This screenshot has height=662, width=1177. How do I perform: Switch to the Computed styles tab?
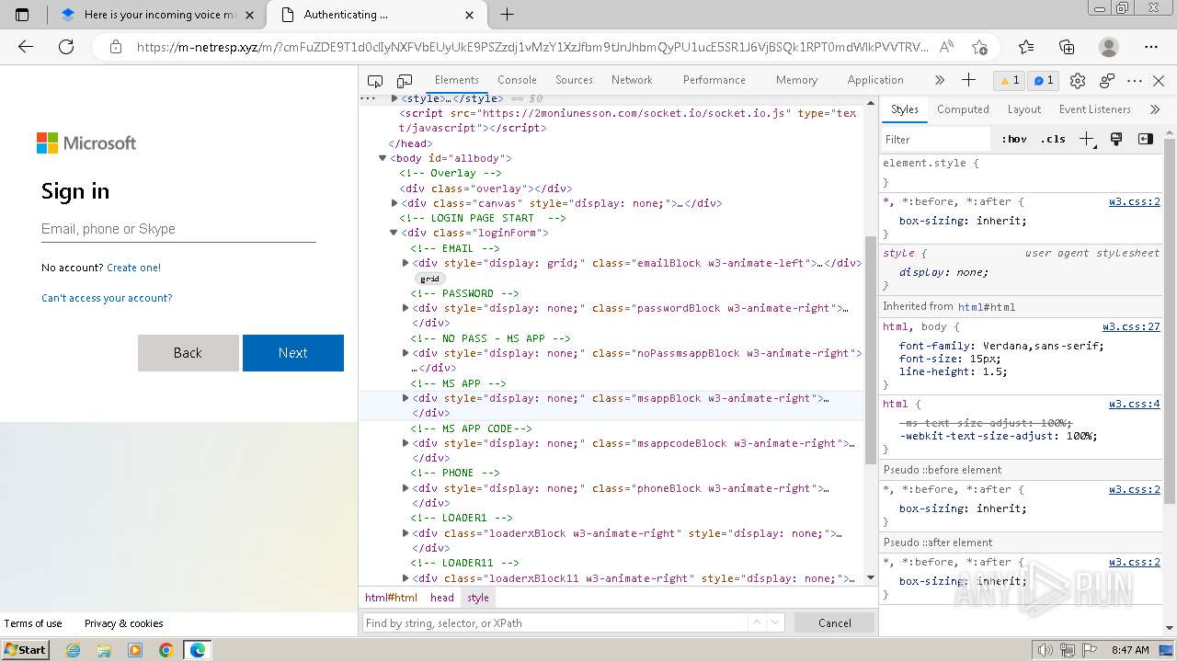963,109
